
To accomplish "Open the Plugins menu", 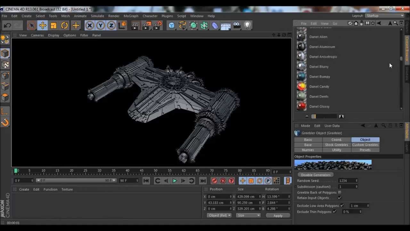I will pyautogui.click(x=167, y=16).
